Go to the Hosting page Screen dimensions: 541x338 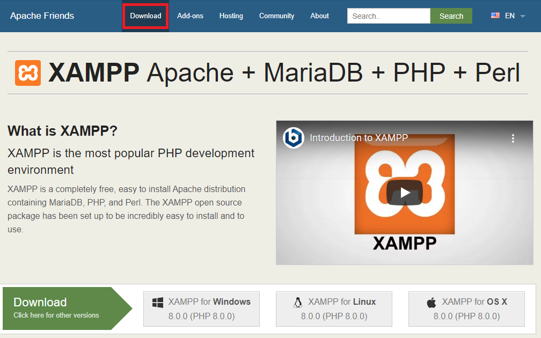[x=231, y=16]
